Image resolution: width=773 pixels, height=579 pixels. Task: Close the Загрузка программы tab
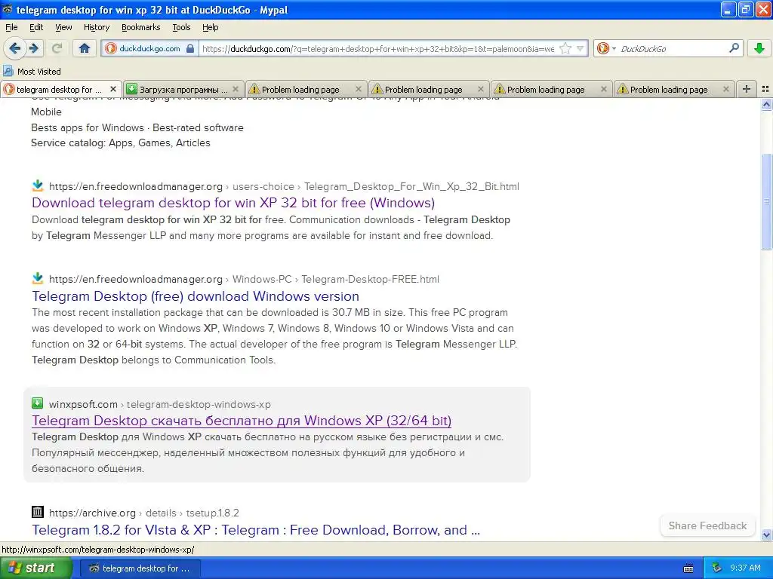(236, 89)
